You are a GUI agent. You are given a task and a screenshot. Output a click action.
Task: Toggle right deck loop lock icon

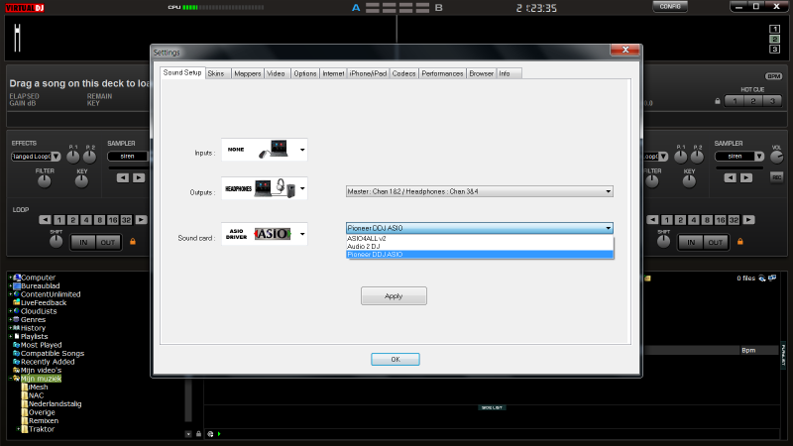[739, 242]
